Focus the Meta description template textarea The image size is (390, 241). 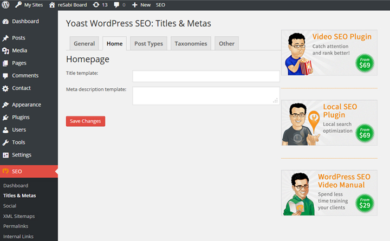(x=206, y=96)
